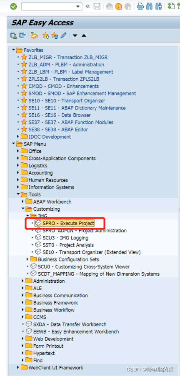
Task: Click the Change Favorites pencil icon
Action: point(63,35)
